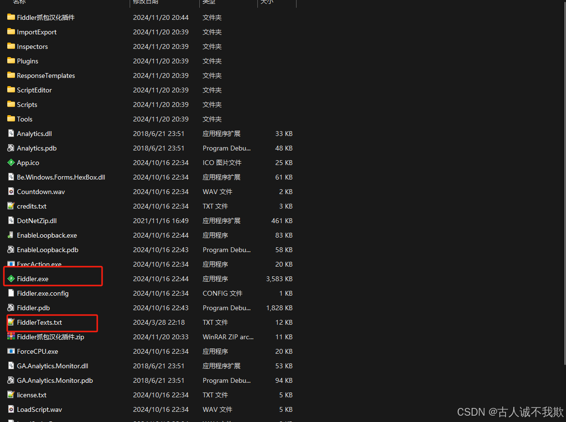Image resolution: width=566 pixels, height=422 pixels.
Task: Click the Fiddler抓包汉化插件.zip file name
Action: pyautogui.click(x=50, y=337)
